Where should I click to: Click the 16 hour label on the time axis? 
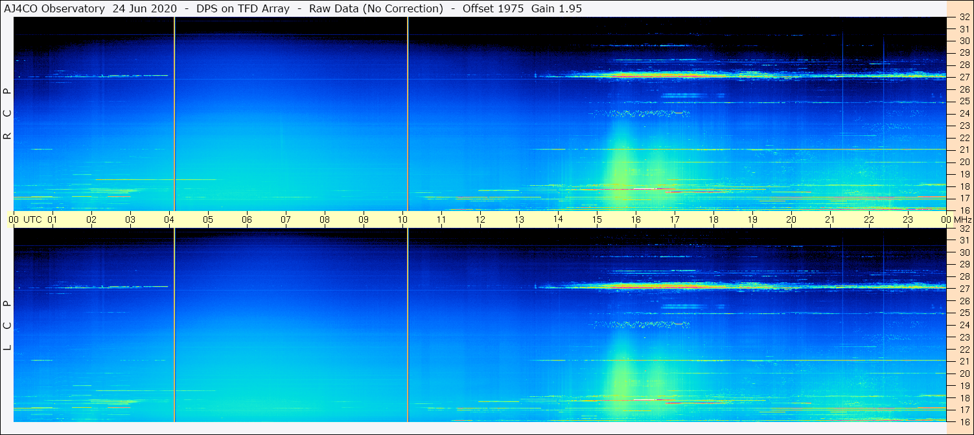pos(636,219)
